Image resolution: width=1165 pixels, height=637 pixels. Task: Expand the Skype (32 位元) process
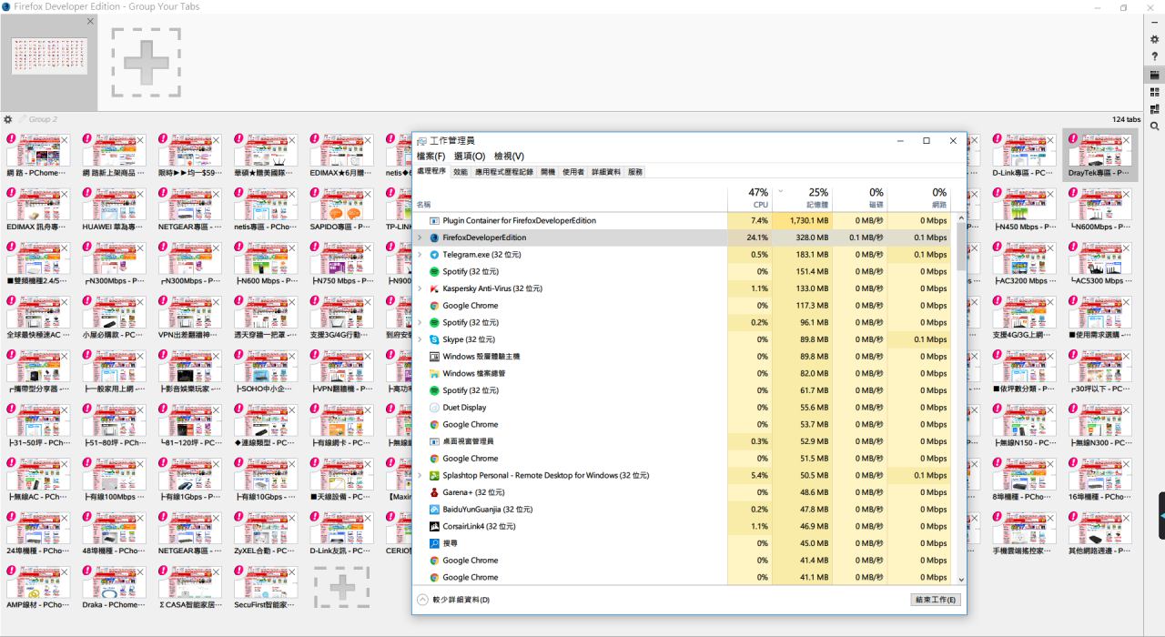420,339
